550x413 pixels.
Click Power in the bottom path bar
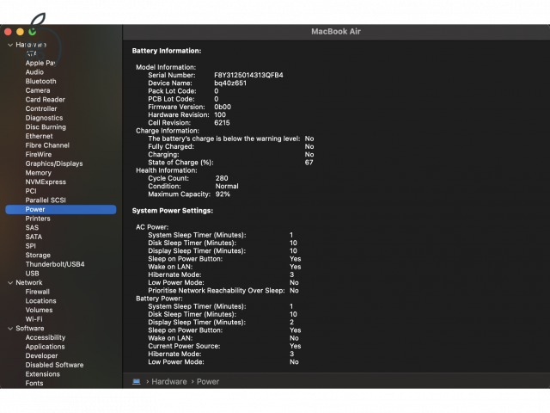pos(208,381)
